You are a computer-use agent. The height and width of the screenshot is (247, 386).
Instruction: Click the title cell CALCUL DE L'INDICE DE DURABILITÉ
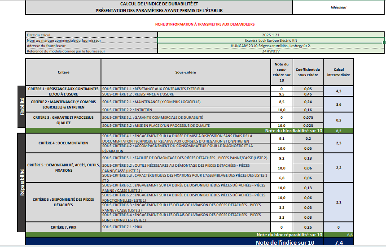[x=159, y=7]
